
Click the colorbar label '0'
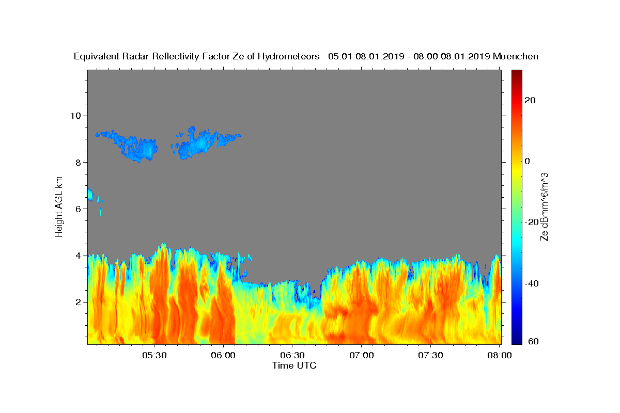pyautogui.click(x=527, y=161)
